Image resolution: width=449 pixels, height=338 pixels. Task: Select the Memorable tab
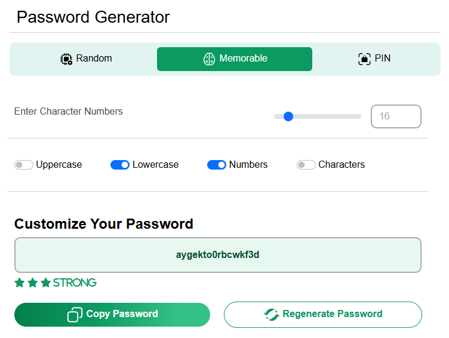[235, 59]
